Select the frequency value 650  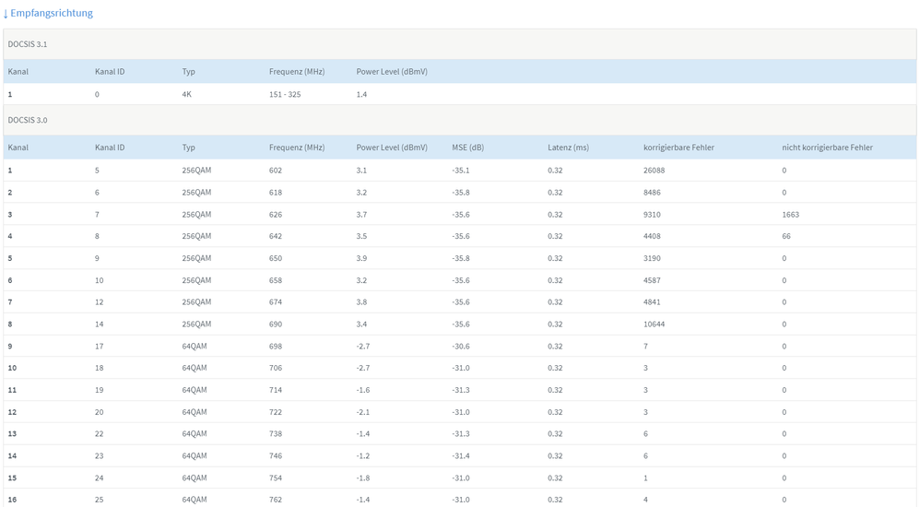pyautogui.click(x=276, y=258)
